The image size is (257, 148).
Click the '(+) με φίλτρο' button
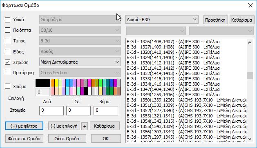(x=24, y=126)
